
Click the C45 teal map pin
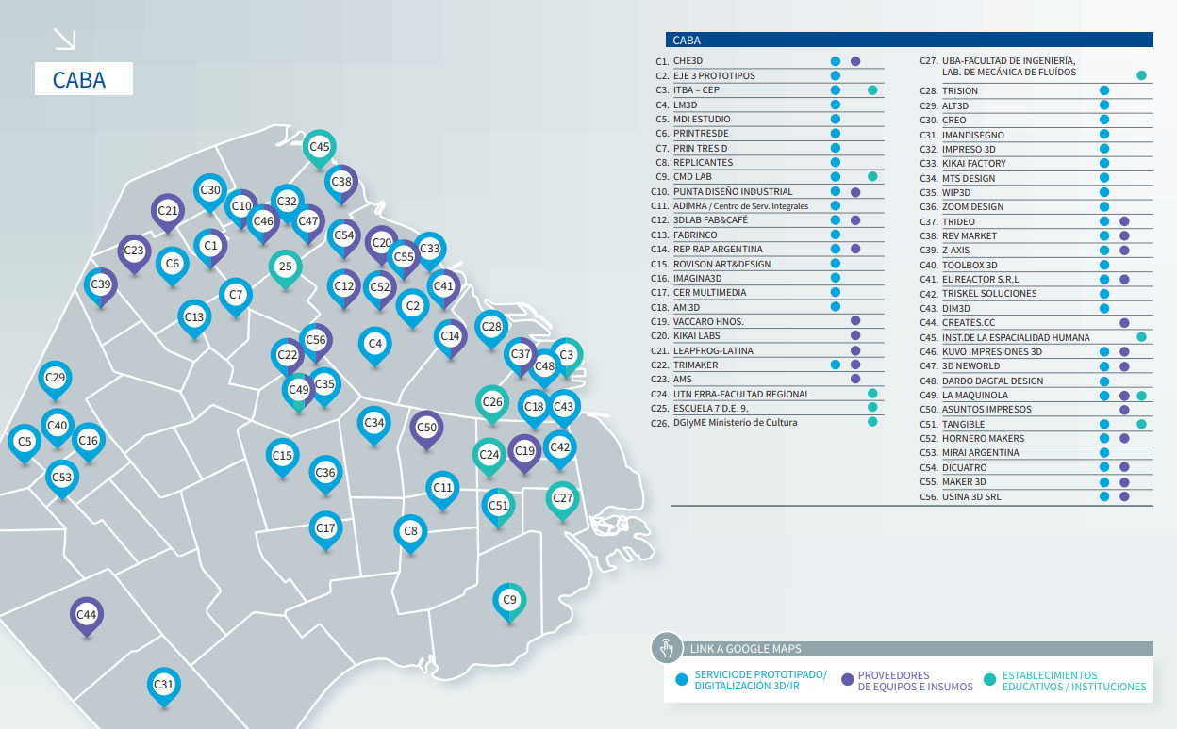pos(321,149)
